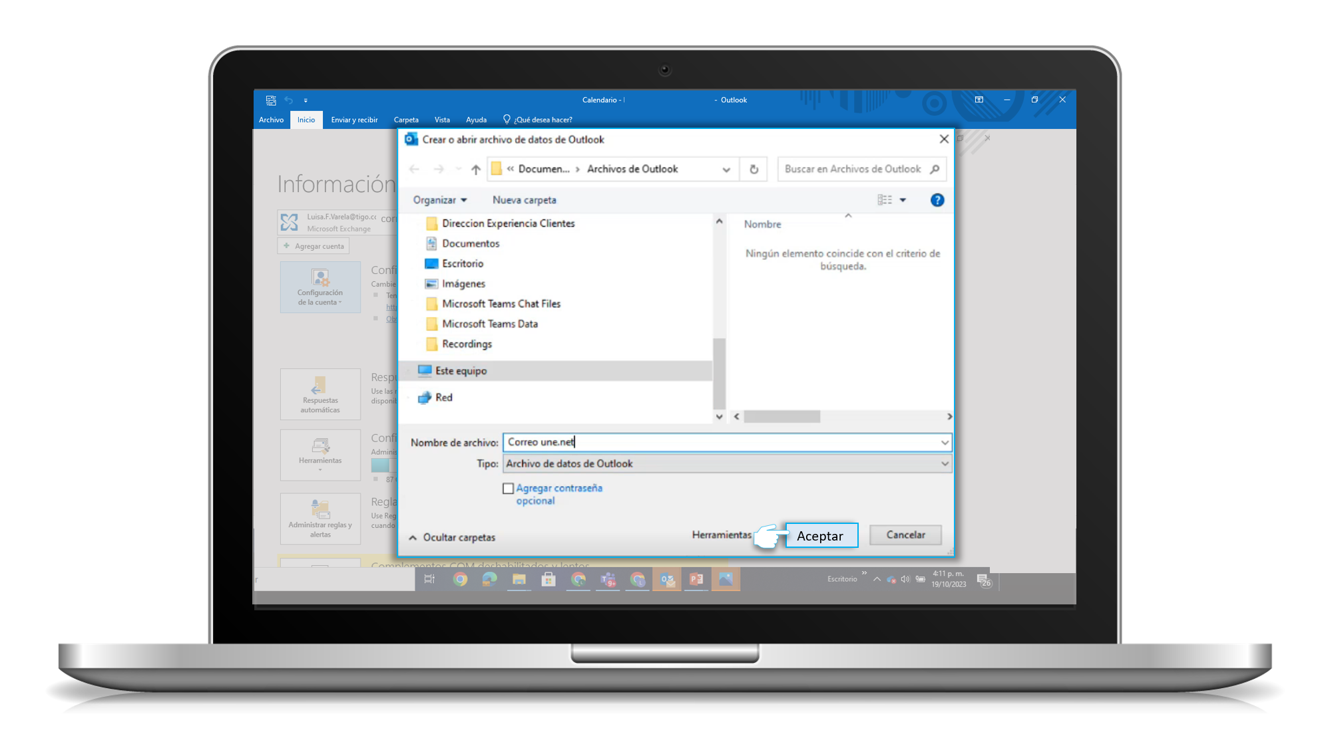Click Nueva carpeta in the toolbar
The width and height of the screenshot is (1330, 748).
(524, 200)
